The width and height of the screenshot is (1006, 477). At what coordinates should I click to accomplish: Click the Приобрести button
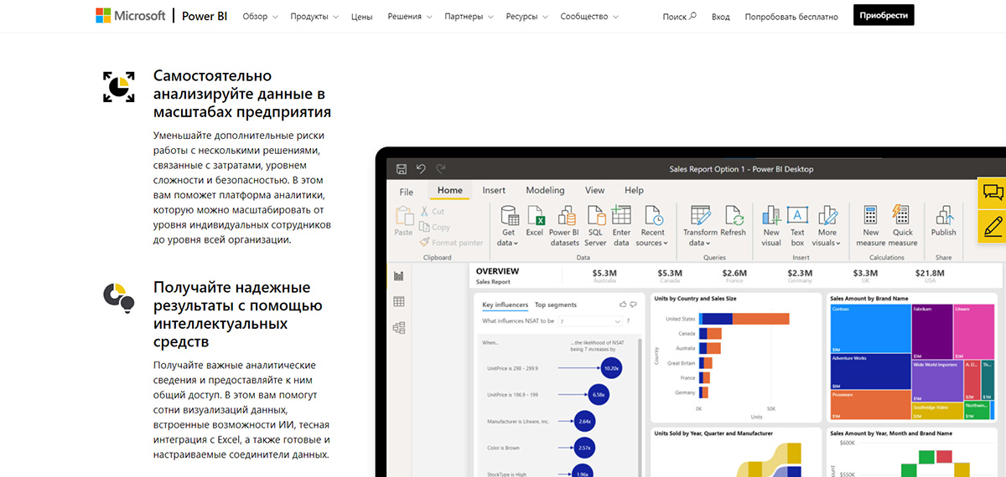click(884, 15)
